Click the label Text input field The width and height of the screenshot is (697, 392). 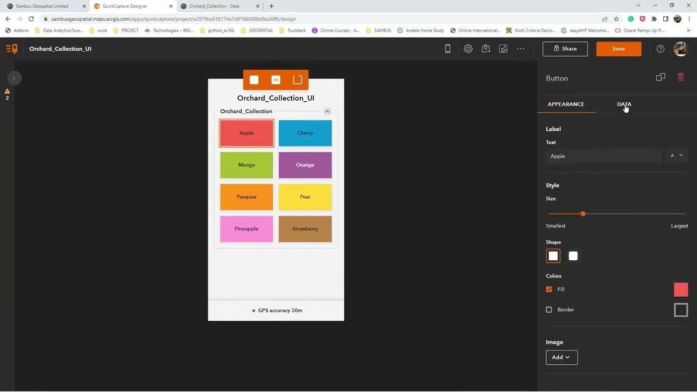(604, 156)
